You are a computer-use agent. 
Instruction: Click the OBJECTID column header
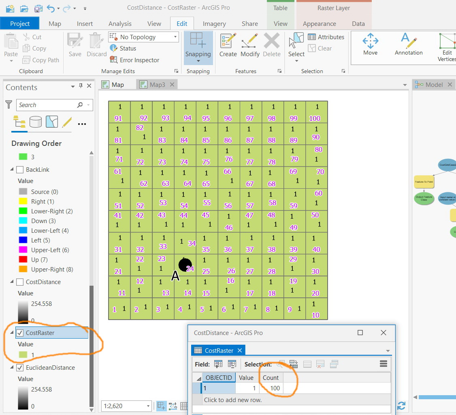[x=219, y=377]
